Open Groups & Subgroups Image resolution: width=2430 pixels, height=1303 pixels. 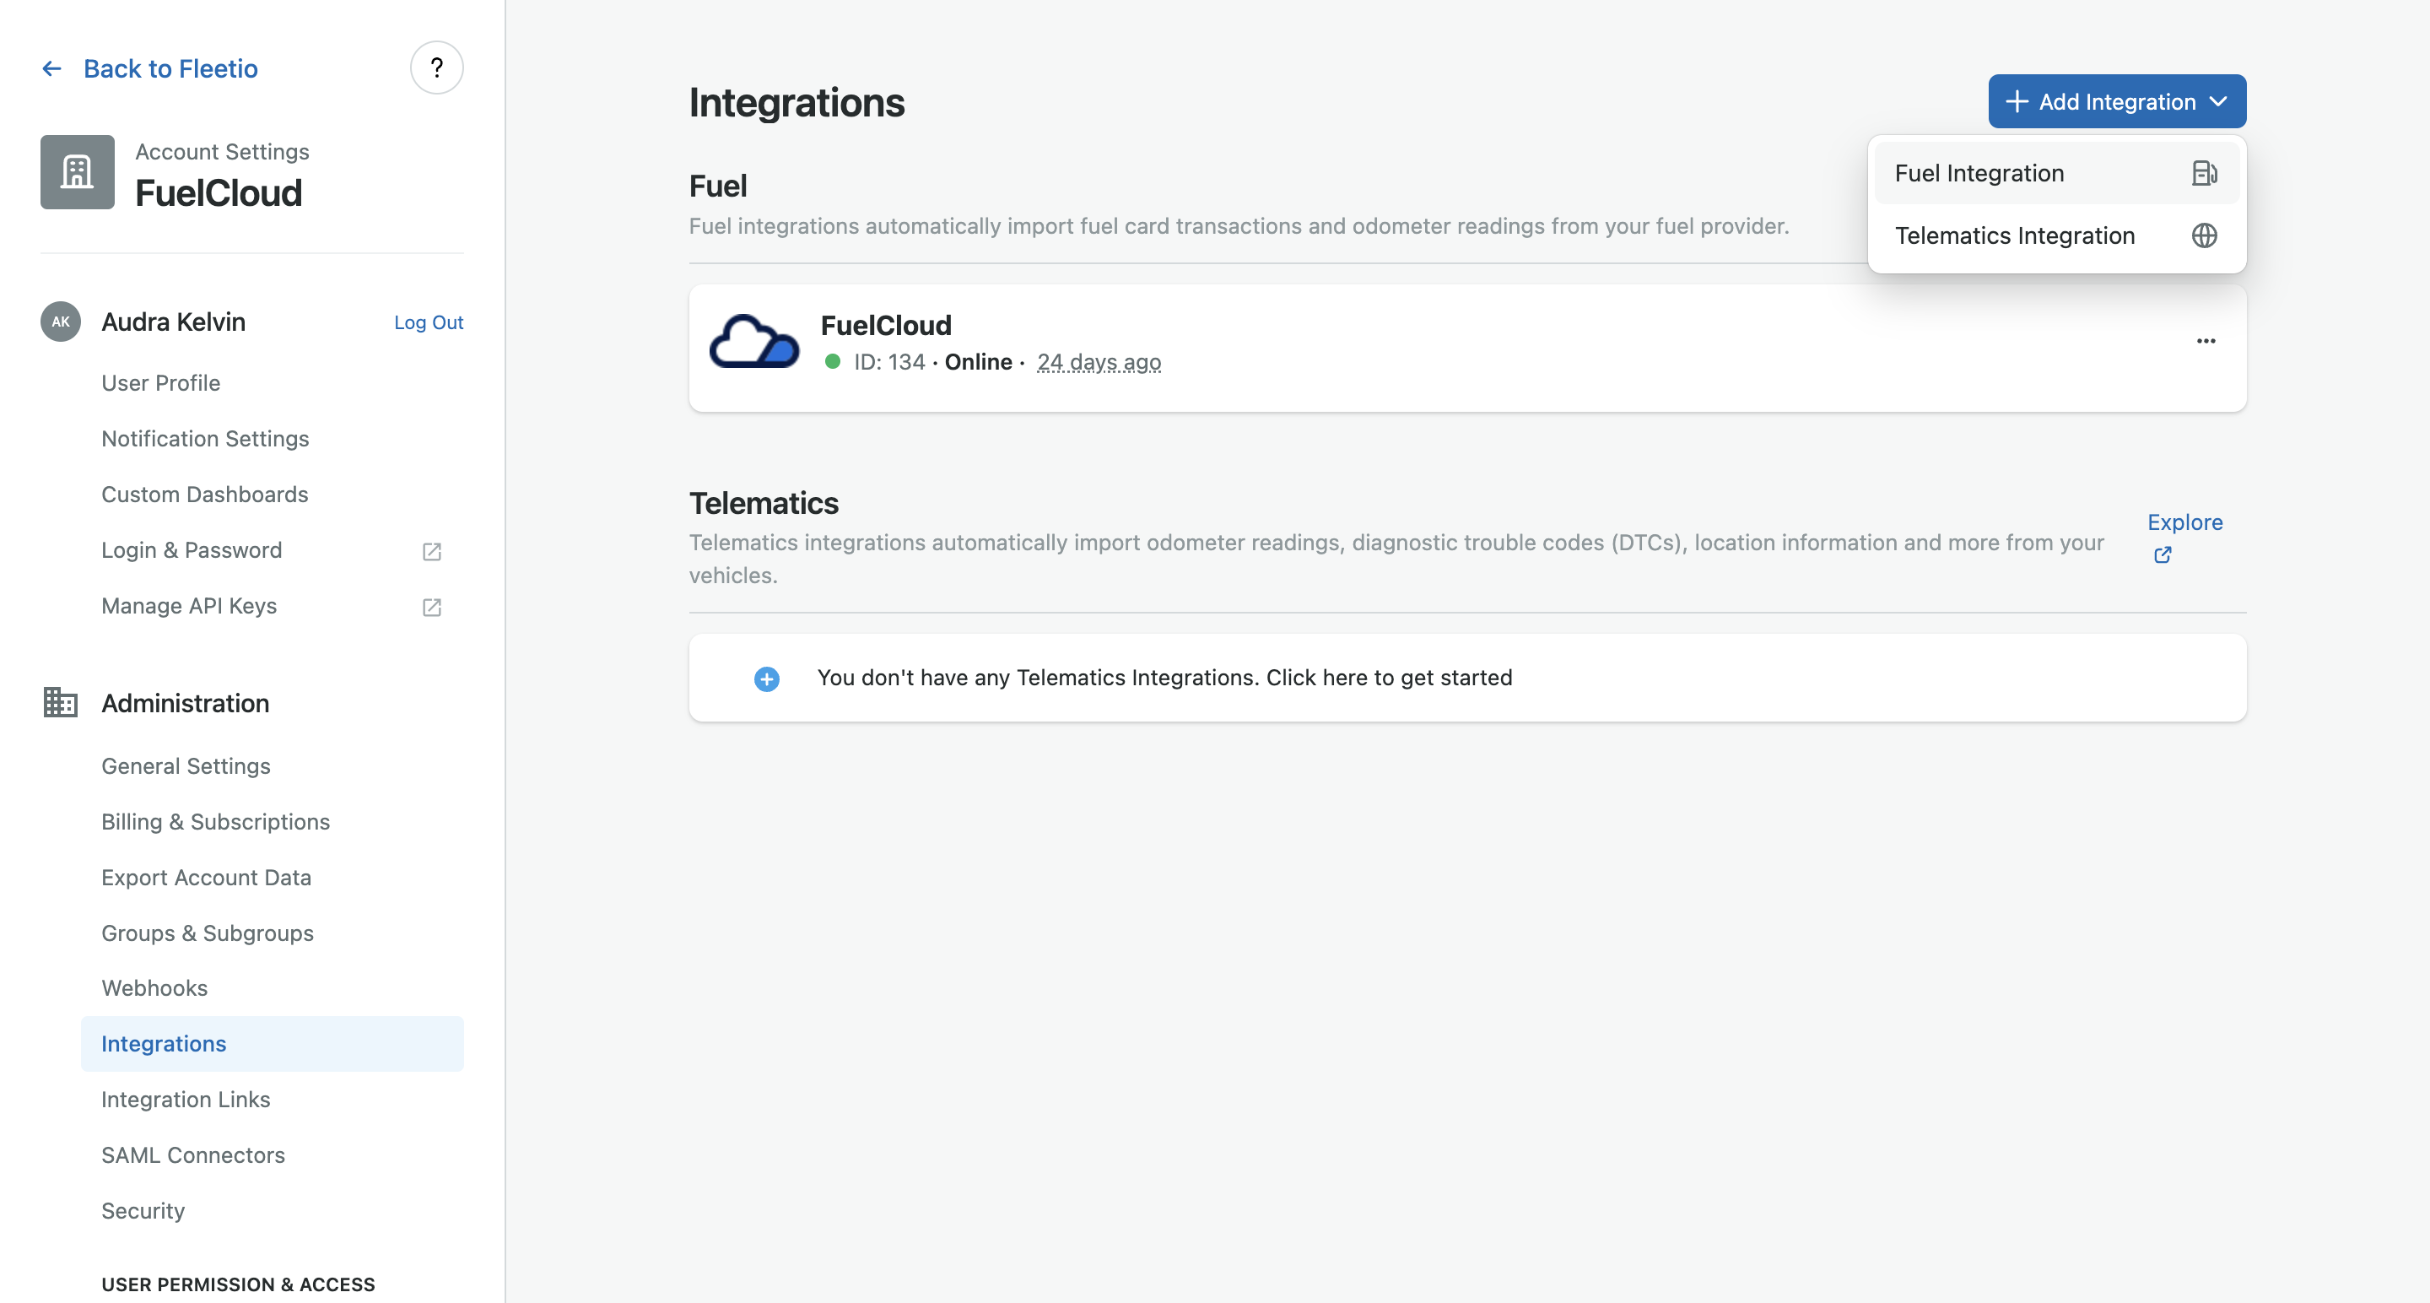click(208, 933)
